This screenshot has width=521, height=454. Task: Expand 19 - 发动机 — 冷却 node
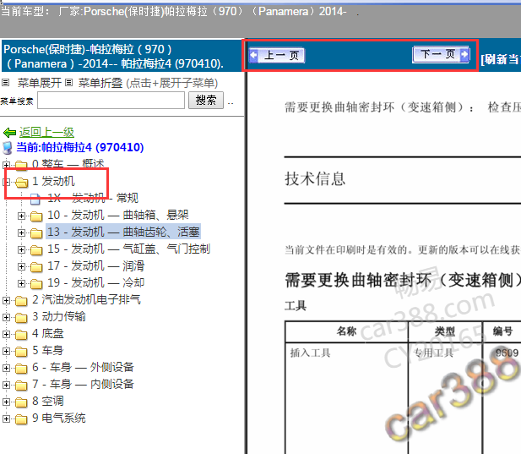pyautogui.click(x=21, y=283)
